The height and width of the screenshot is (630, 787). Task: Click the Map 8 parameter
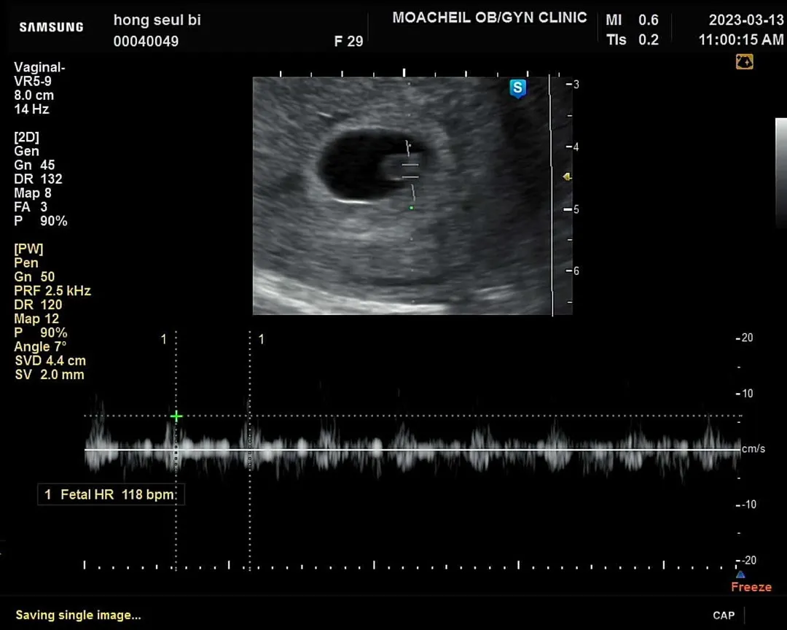[33, 193]
